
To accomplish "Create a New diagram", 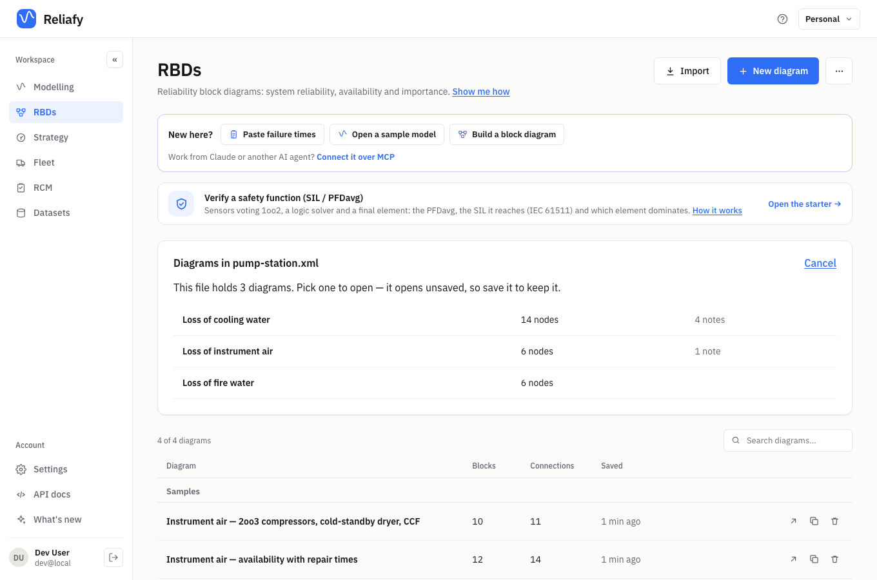I will coord(773,71).
